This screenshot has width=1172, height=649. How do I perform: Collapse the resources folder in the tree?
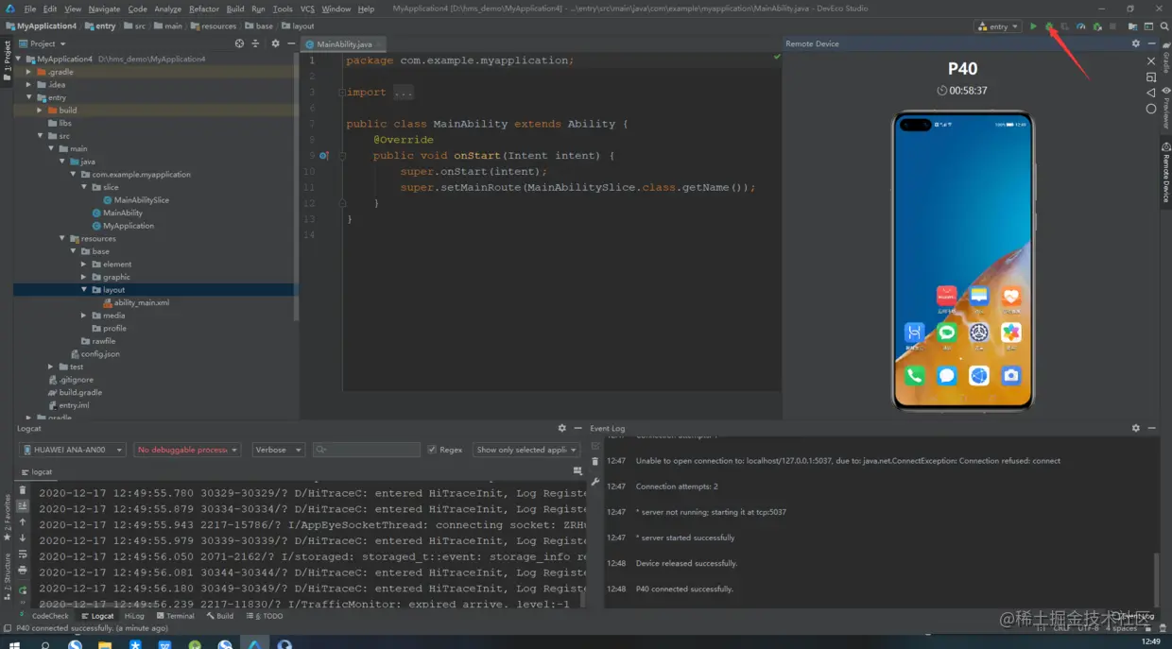click(x=62, y=238)
